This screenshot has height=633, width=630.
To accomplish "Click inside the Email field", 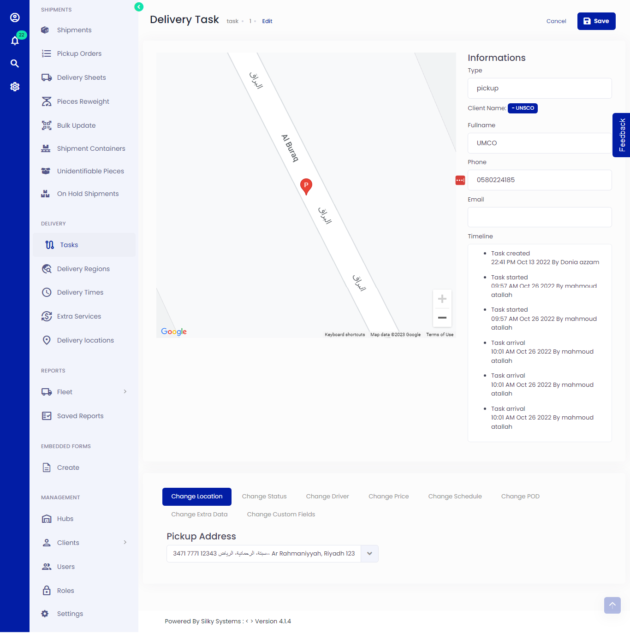I will 539,217.
